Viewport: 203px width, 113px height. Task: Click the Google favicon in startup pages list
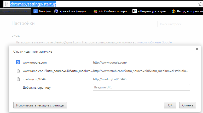coord(18,63)
